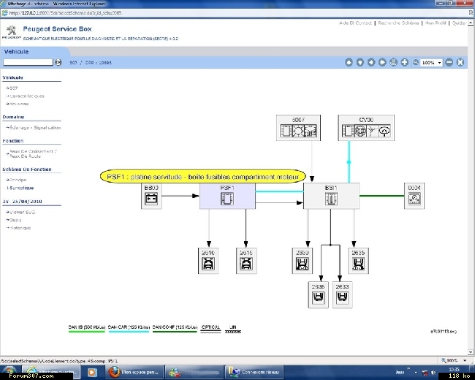Open the Firefox Mon espace perso taskbar item

point(134,372)
